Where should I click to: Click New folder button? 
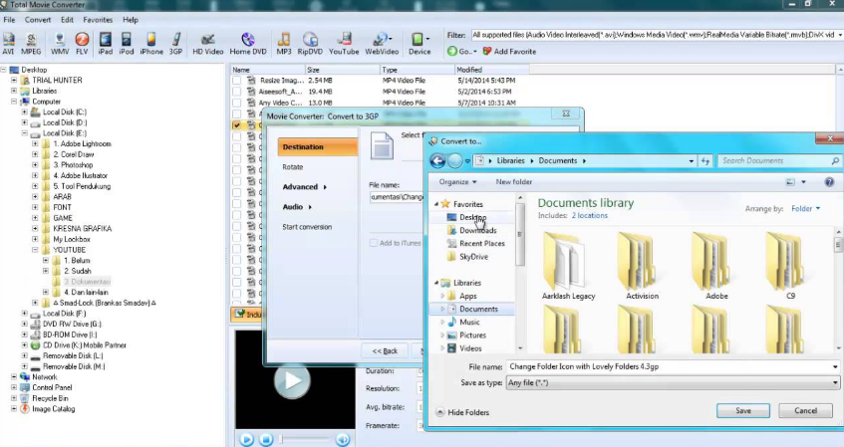513,182
